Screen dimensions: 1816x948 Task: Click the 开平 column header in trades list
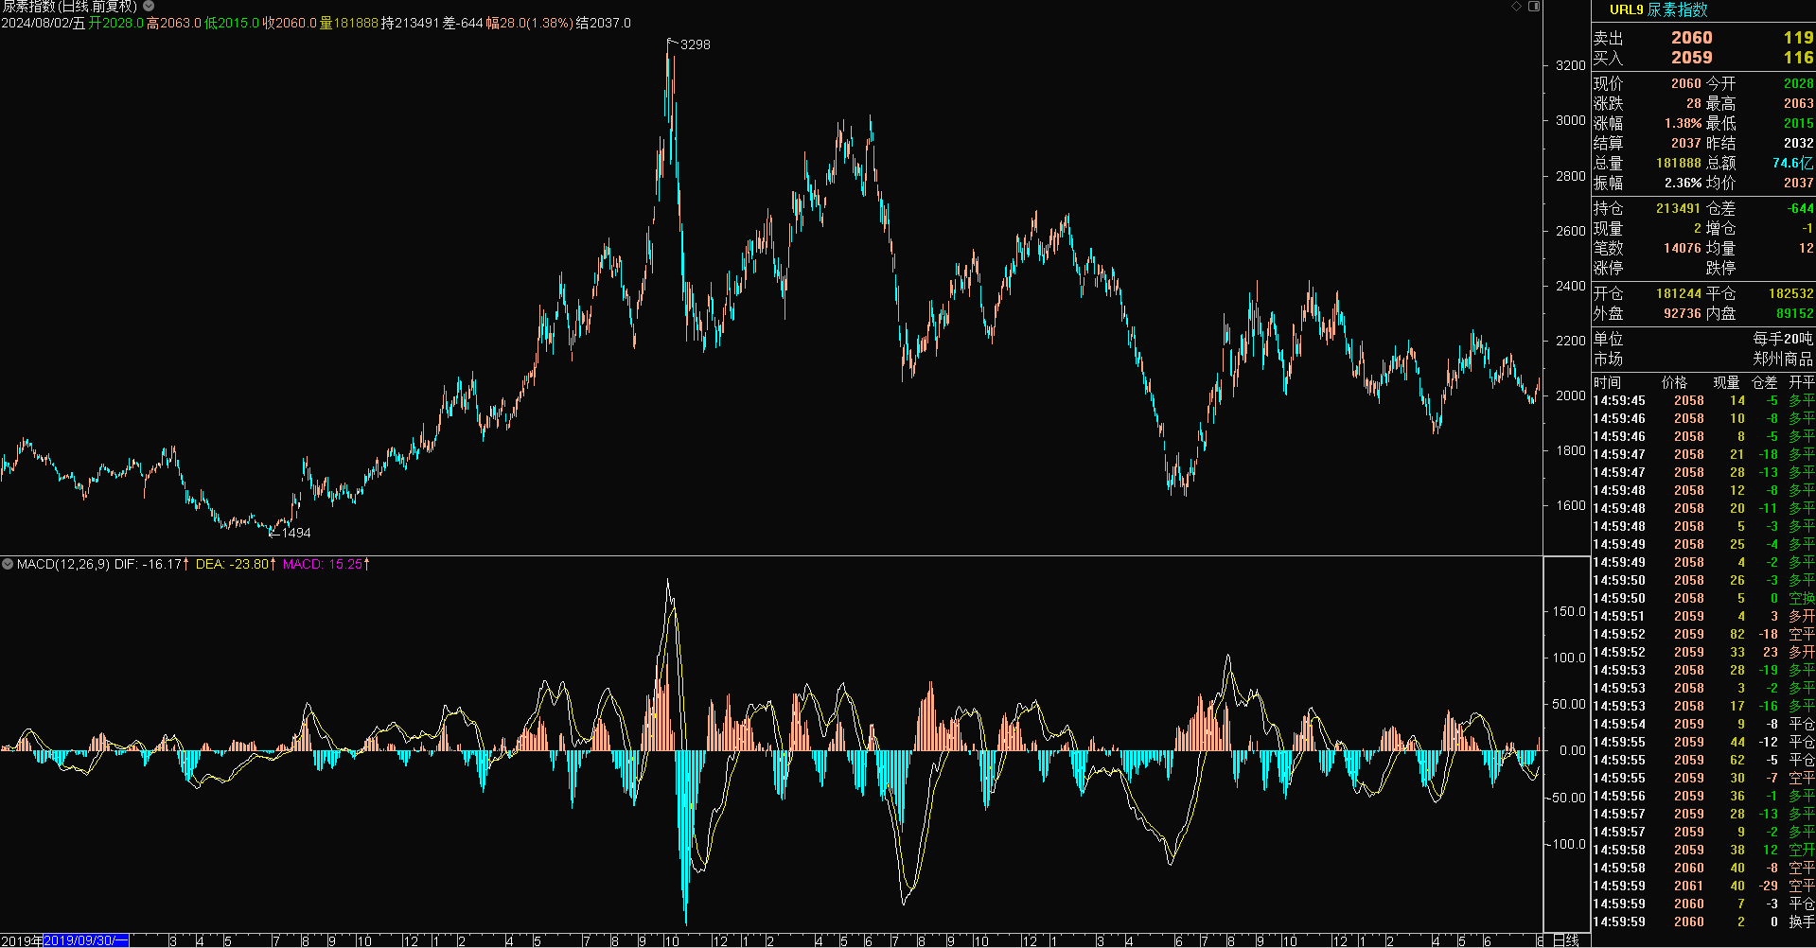click(x=1802, y=382)
